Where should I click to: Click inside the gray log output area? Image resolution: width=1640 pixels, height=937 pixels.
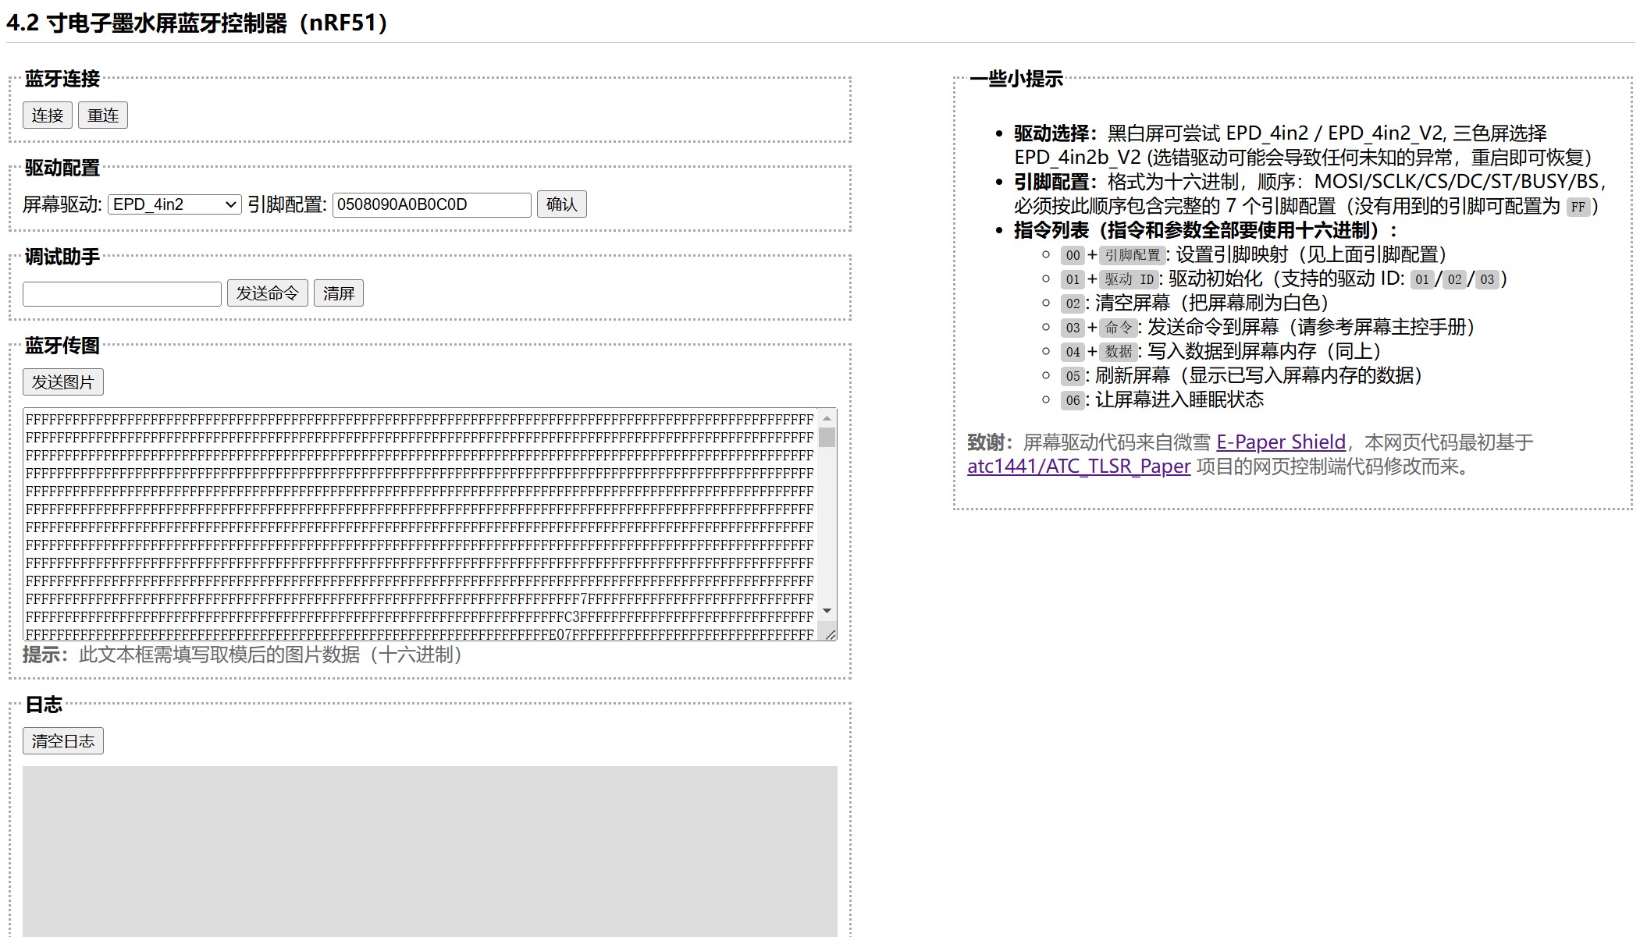coord(429,850)
